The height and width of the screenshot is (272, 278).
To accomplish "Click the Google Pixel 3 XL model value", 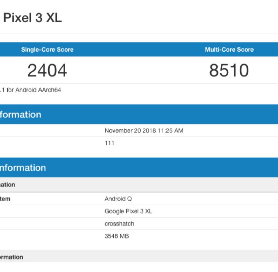I will pyautogui.click(x=128, y=211).
